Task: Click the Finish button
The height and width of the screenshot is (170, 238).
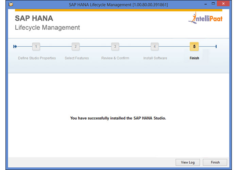Action: 215,162
